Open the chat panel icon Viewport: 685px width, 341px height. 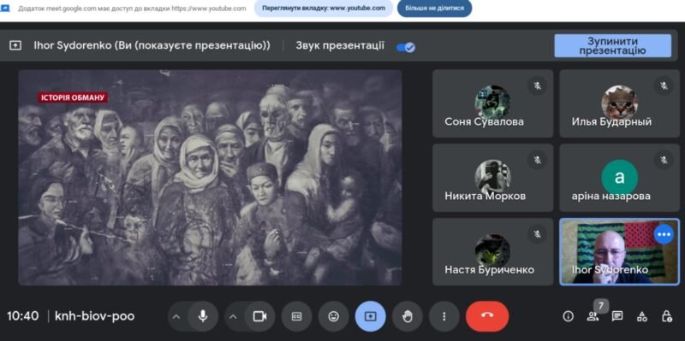(617, 316)
